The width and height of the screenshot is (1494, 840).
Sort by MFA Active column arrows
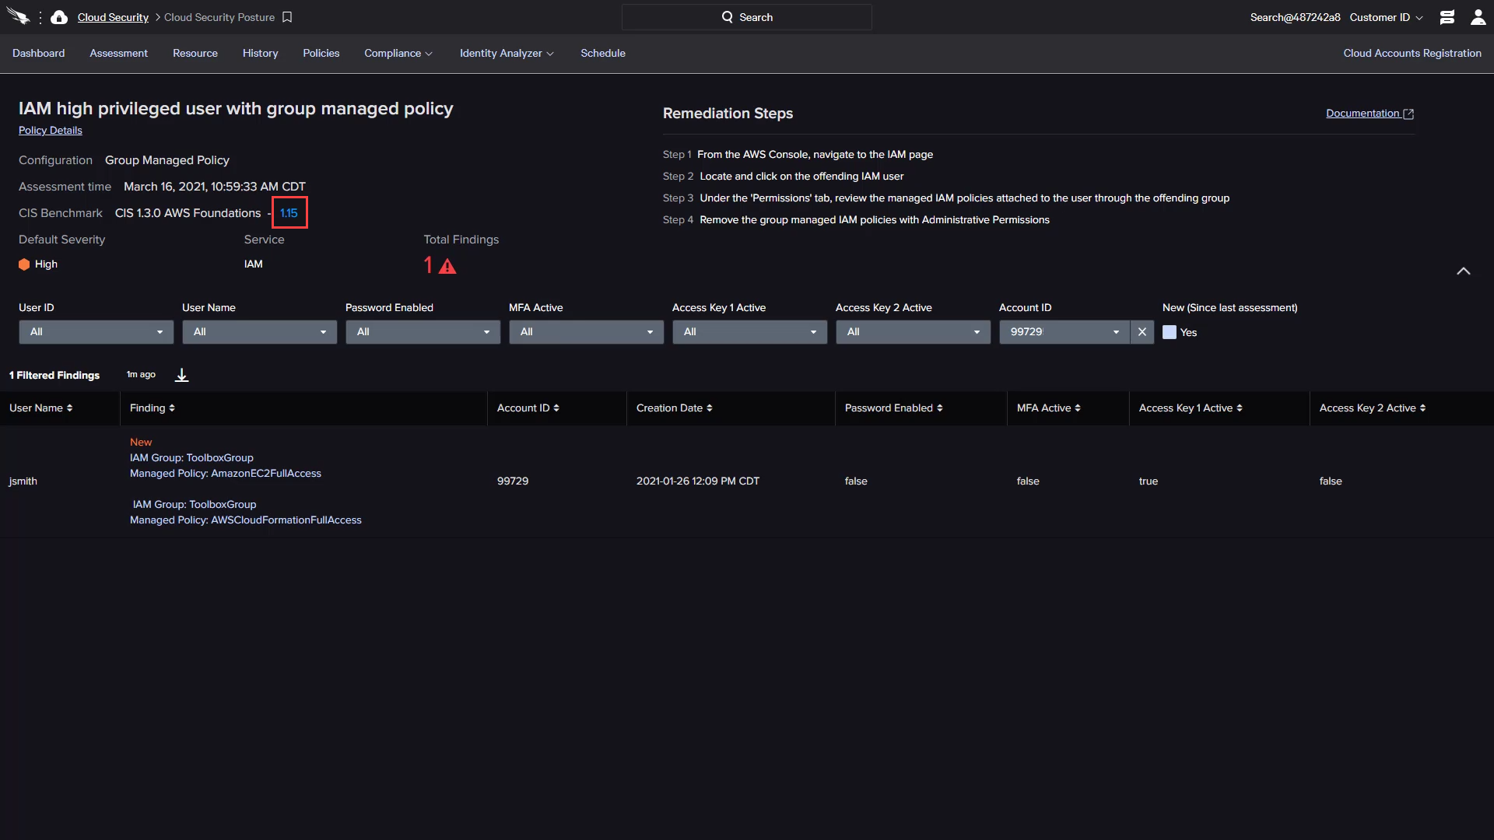tap(1078, 408)
